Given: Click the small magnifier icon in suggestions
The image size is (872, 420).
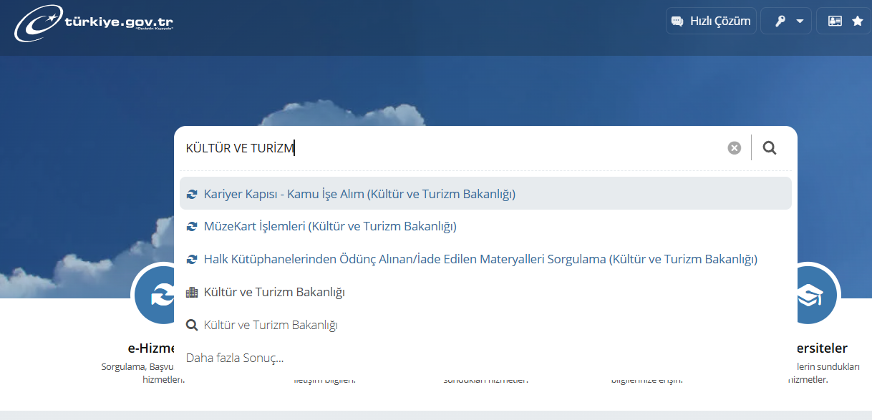Looking at the screenshot, I should [192, 325].
